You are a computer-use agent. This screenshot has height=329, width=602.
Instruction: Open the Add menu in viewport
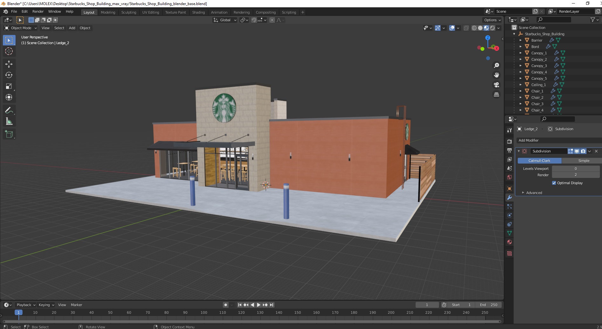click(72, 28)
